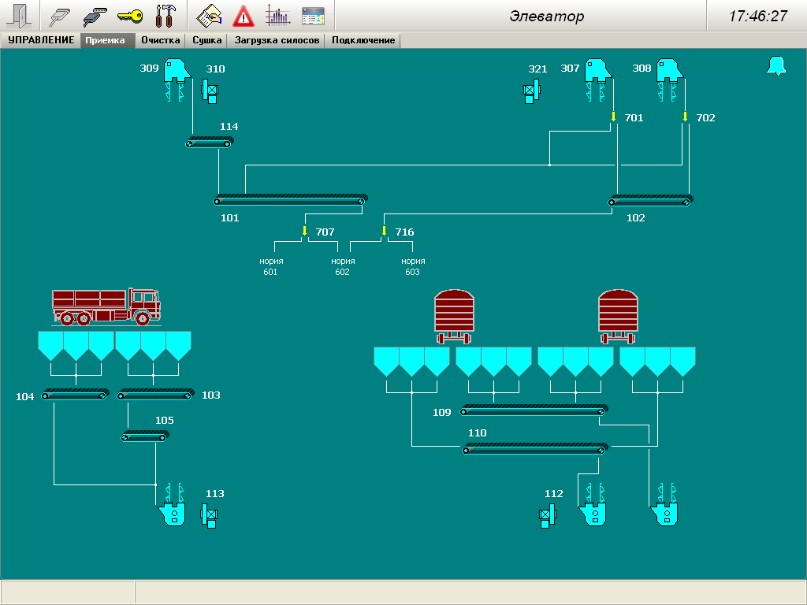Click the handwritten report notes icon
The image size is (807, 605).
pos(209,16)
